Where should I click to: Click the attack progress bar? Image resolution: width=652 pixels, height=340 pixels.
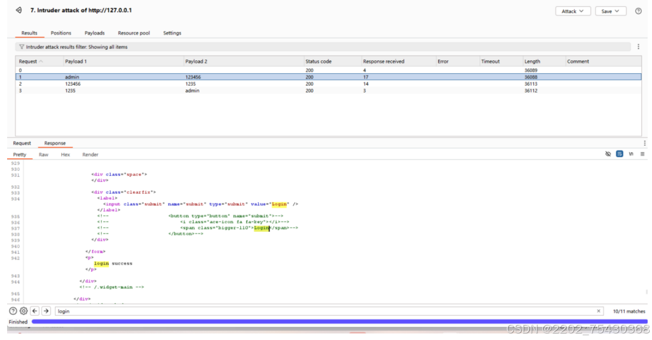(339, 321)
